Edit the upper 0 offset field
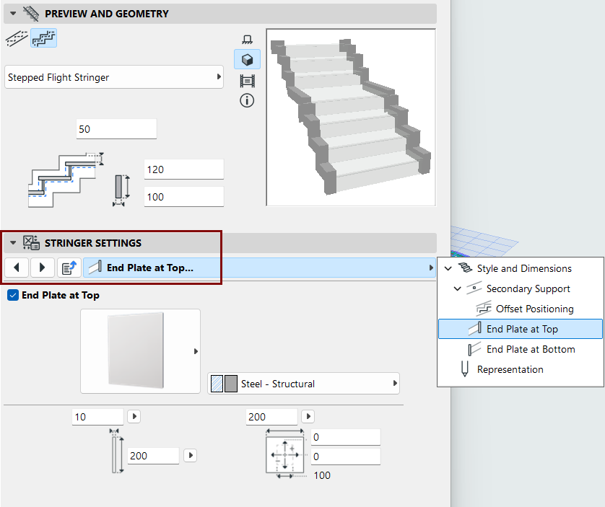This screenshot has width=605, height=507. pos(346,437)
